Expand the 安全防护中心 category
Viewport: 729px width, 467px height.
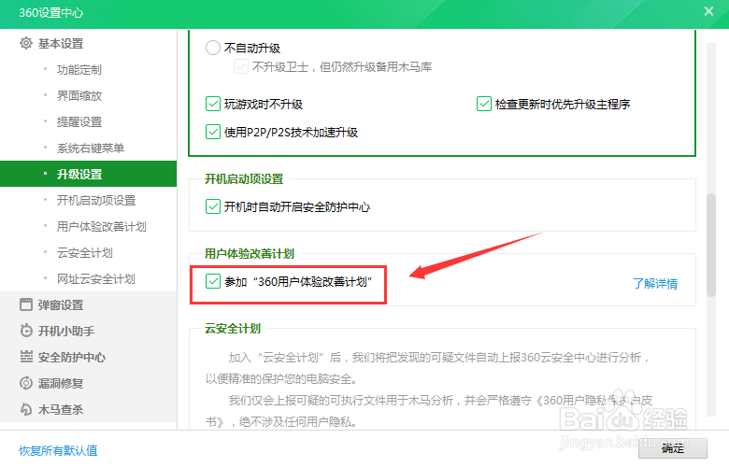point(72,358)
